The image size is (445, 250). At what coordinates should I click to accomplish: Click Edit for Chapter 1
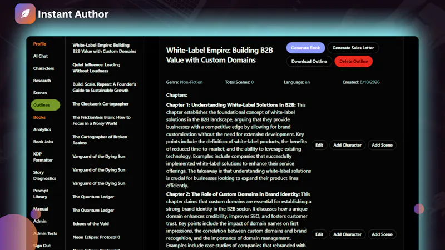pos(319,145)
